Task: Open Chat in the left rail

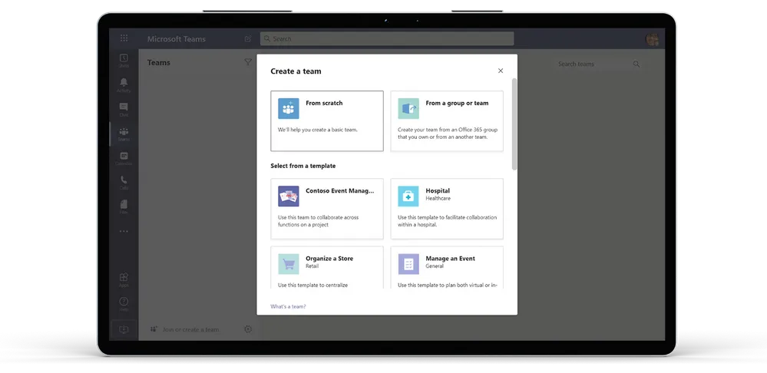Action: point(124,110)
